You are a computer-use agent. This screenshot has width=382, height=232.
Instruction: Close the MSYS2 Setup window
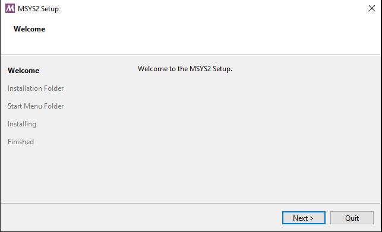tap(372, 8)
